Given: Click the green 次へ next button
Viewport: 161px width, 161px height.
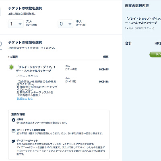Looking at the screenshot, I should [x=155, y=54].
